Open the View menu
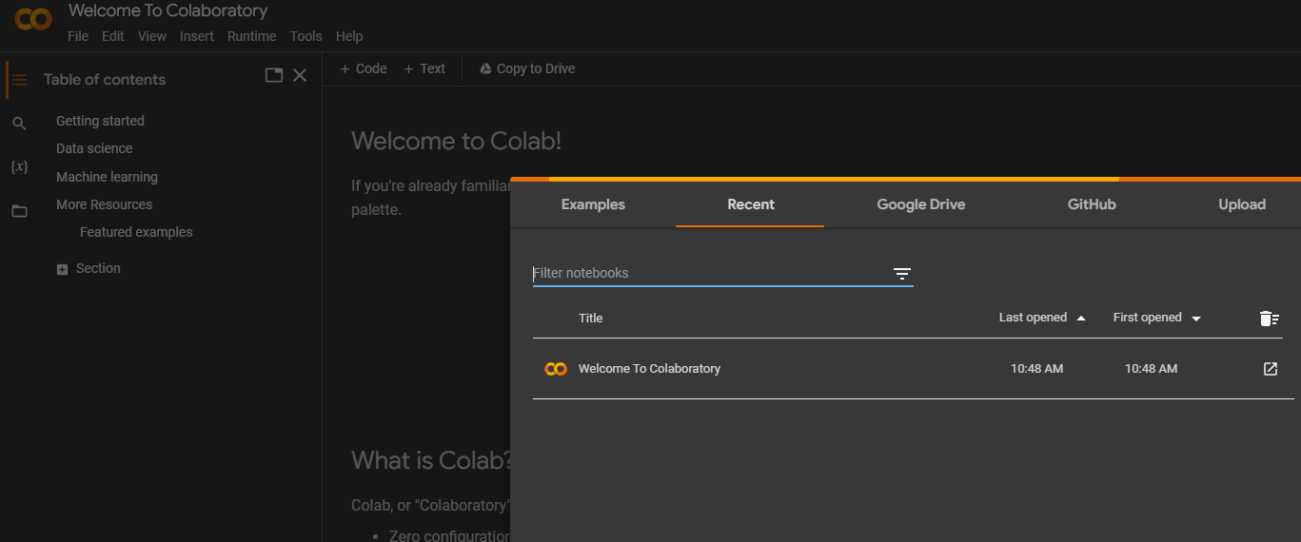This screenshot has width=1301, height=542. coord(152,36)
